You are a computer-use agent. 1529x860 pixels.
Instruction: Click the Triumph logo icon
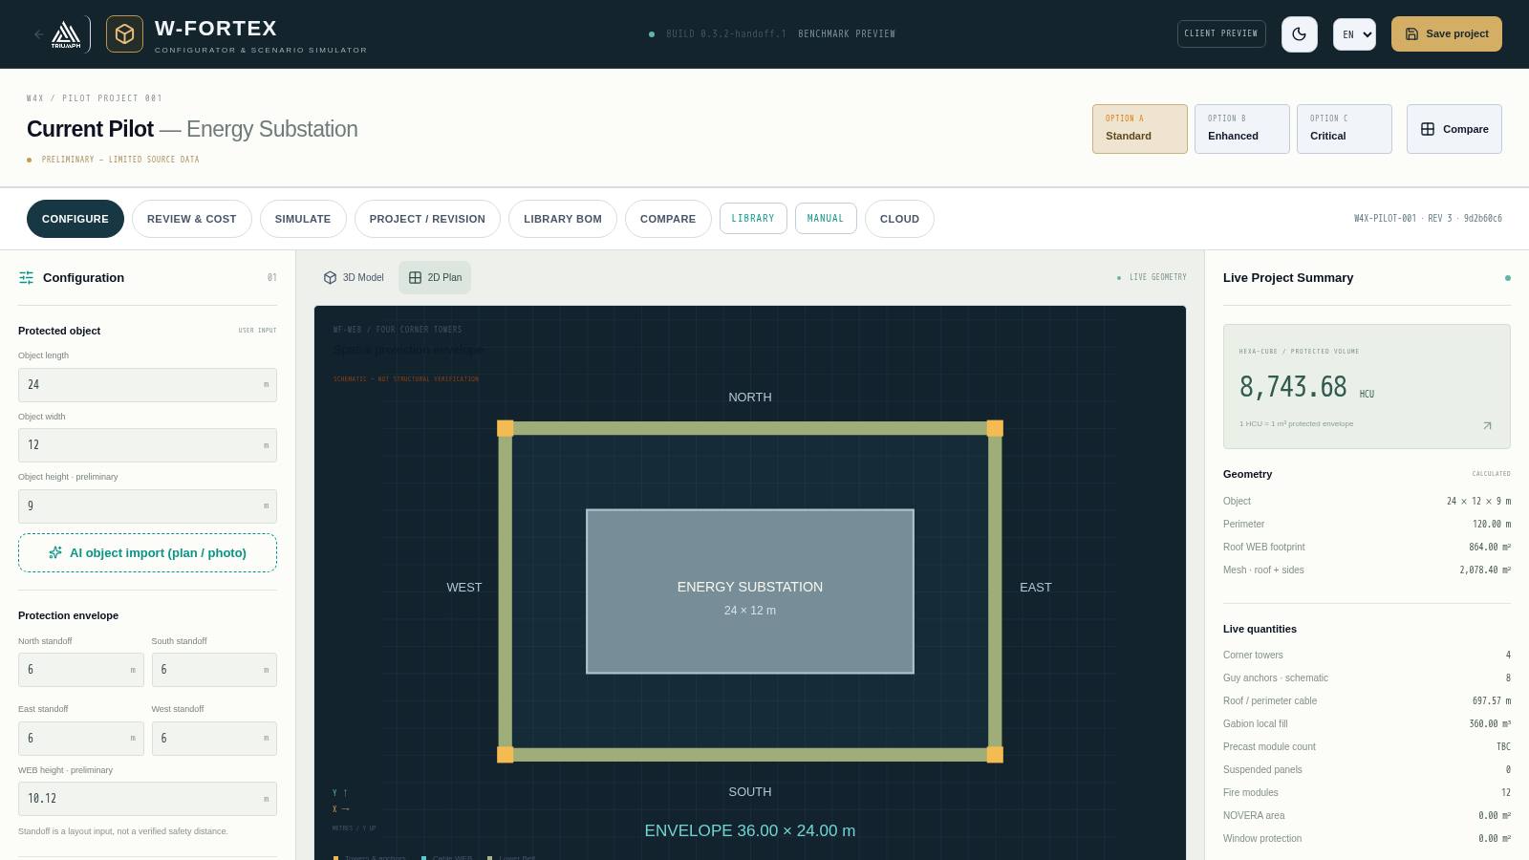click(66, 34)
